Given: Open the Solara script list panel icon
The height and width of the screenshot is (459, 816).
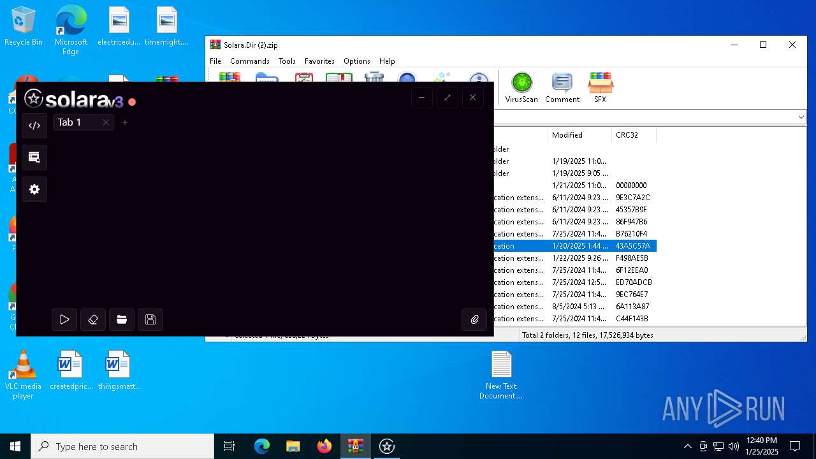Looking at the screenshot, I should (x=34, y=157).
